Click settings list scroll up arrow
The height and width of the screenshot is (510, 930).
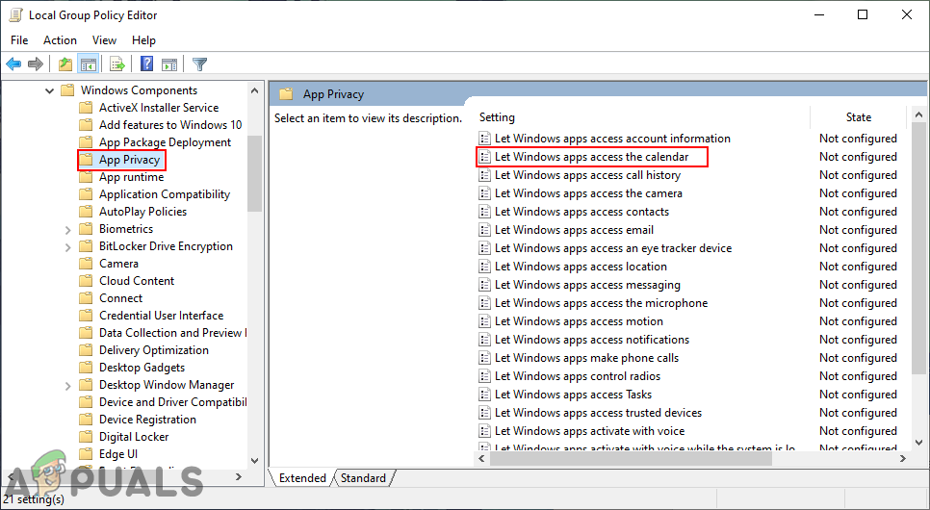pyautogui.click(x=918, y=115)
